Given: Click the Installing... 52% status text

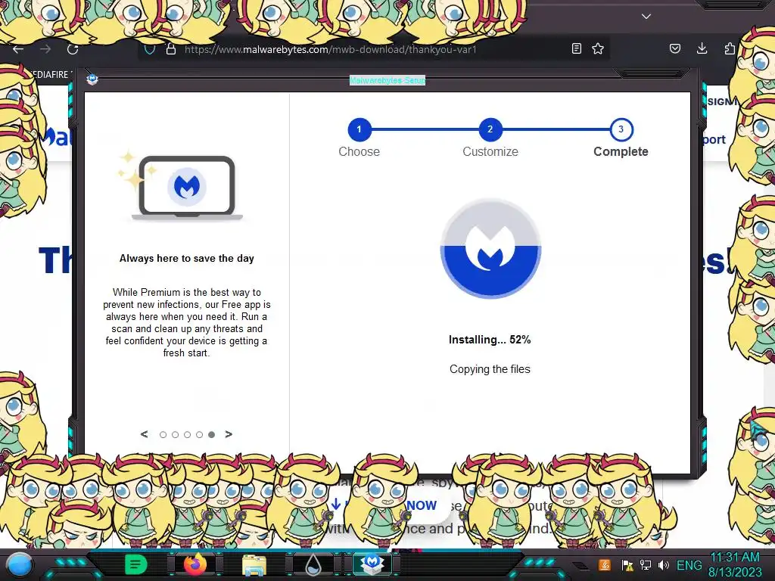Looking at the screenshot, I should click(490, 340).
